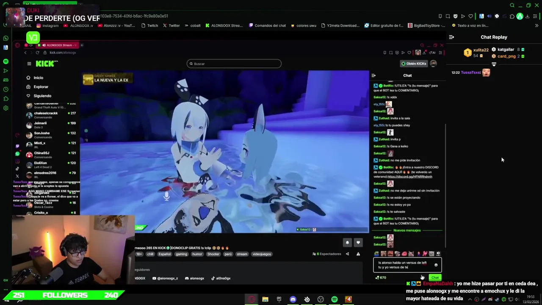The image size is (542, 305).
Task: Click the snapshot icon in the browser toolbar
Action: pyautogui.click(x=448, y=16)
